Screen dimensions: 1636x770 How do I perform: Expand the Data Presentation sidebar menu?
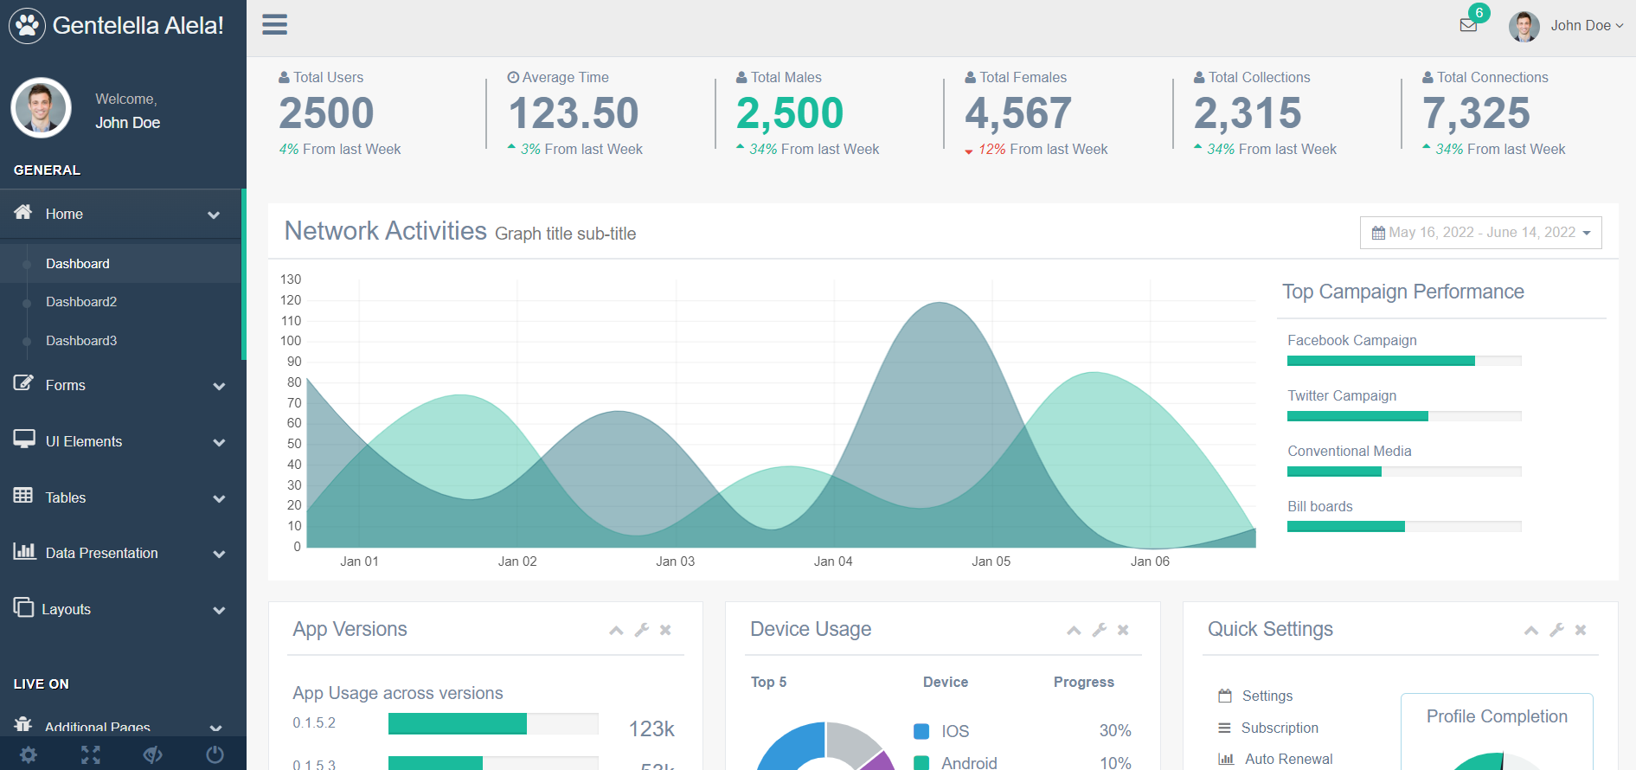point(121,554)
